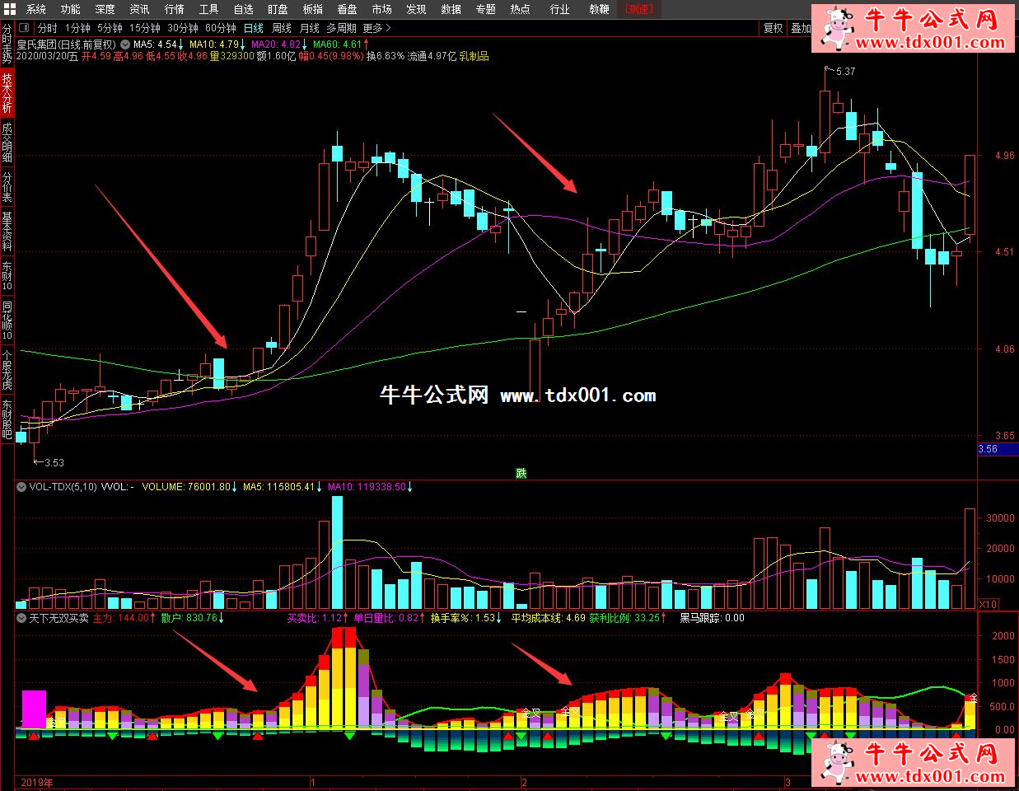
Task: Switch chart period to 1分钟
Action: [77, 28]
